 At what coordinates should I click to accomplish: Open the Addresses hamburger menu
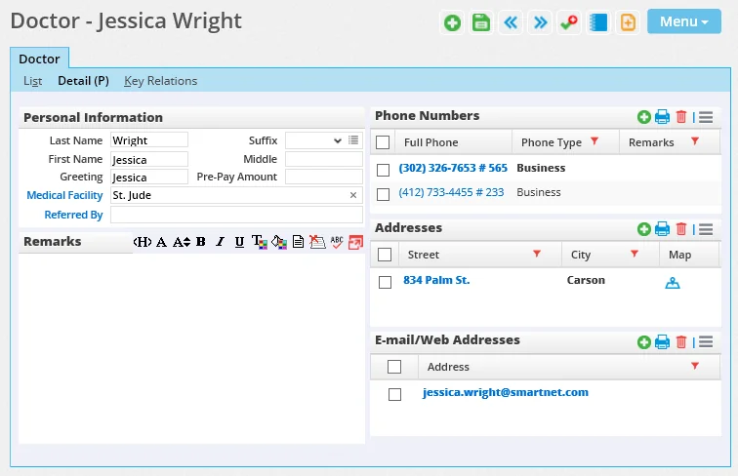(706, 229)
